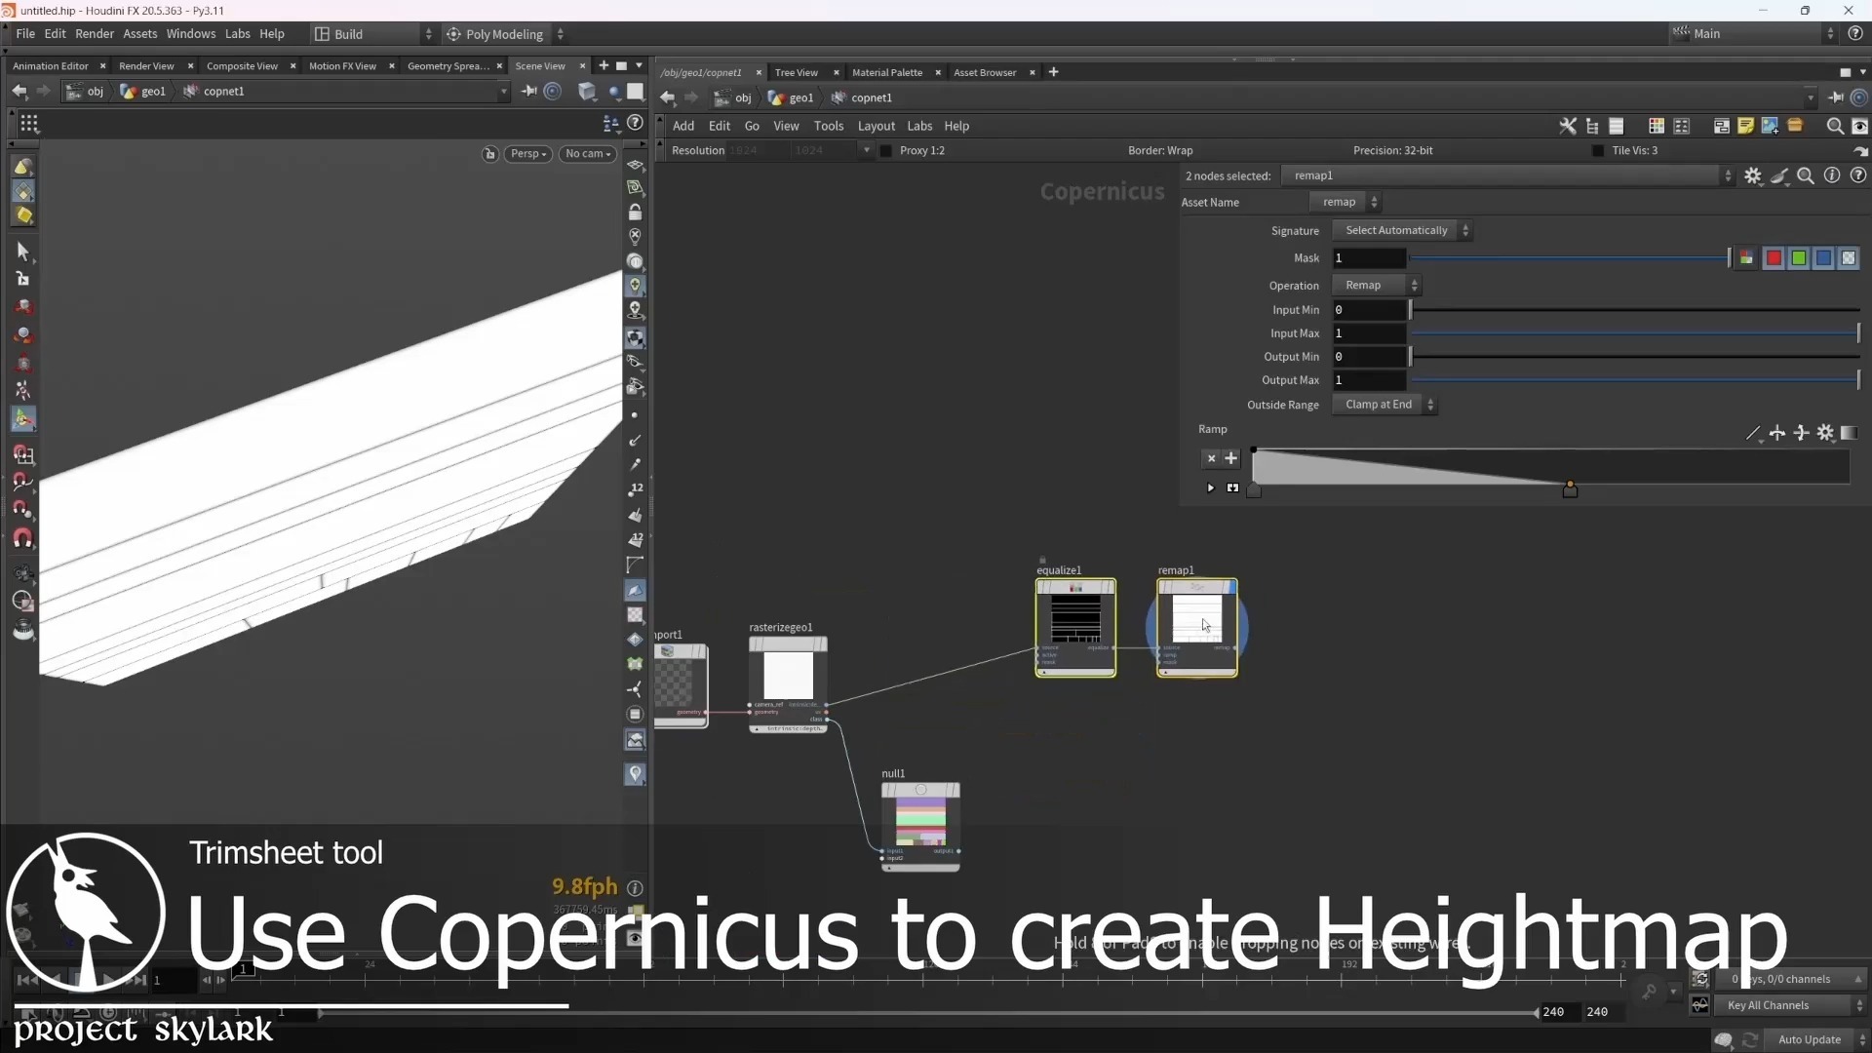
Task: Select the rasterizegeo1 node
Action: (788, 682)
